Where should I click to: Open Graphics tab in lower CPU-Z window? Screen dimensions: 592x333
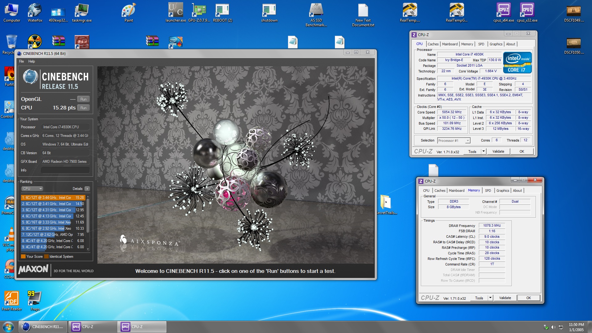coord(503,191)
